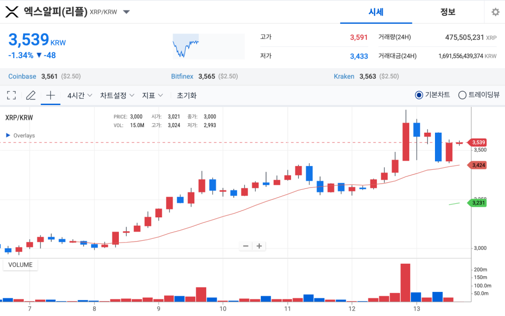Click the -1.34% change text
Image resolution: width=505 pixels, height=316 pixels.
(x=21, y=55)
